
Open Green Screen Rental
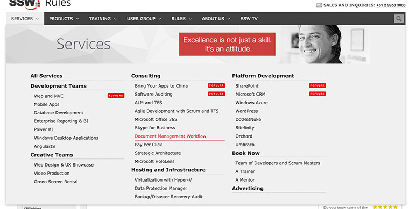click(56, 182)
